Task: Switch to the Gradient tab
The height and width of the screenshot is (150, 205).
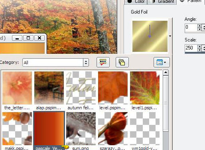Action: 162,2
